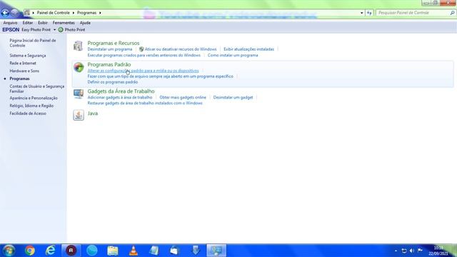Viewport: 457px width, 257px height.
Task: Open the Programas e Recursos heading
Action: pyautogui.click(x=114, y=43)
